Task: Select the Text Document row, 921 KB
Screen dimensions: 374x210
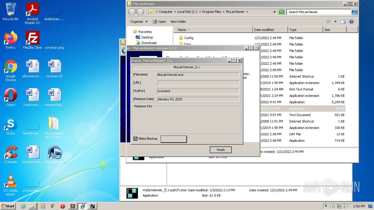Action: click(302, 115)
